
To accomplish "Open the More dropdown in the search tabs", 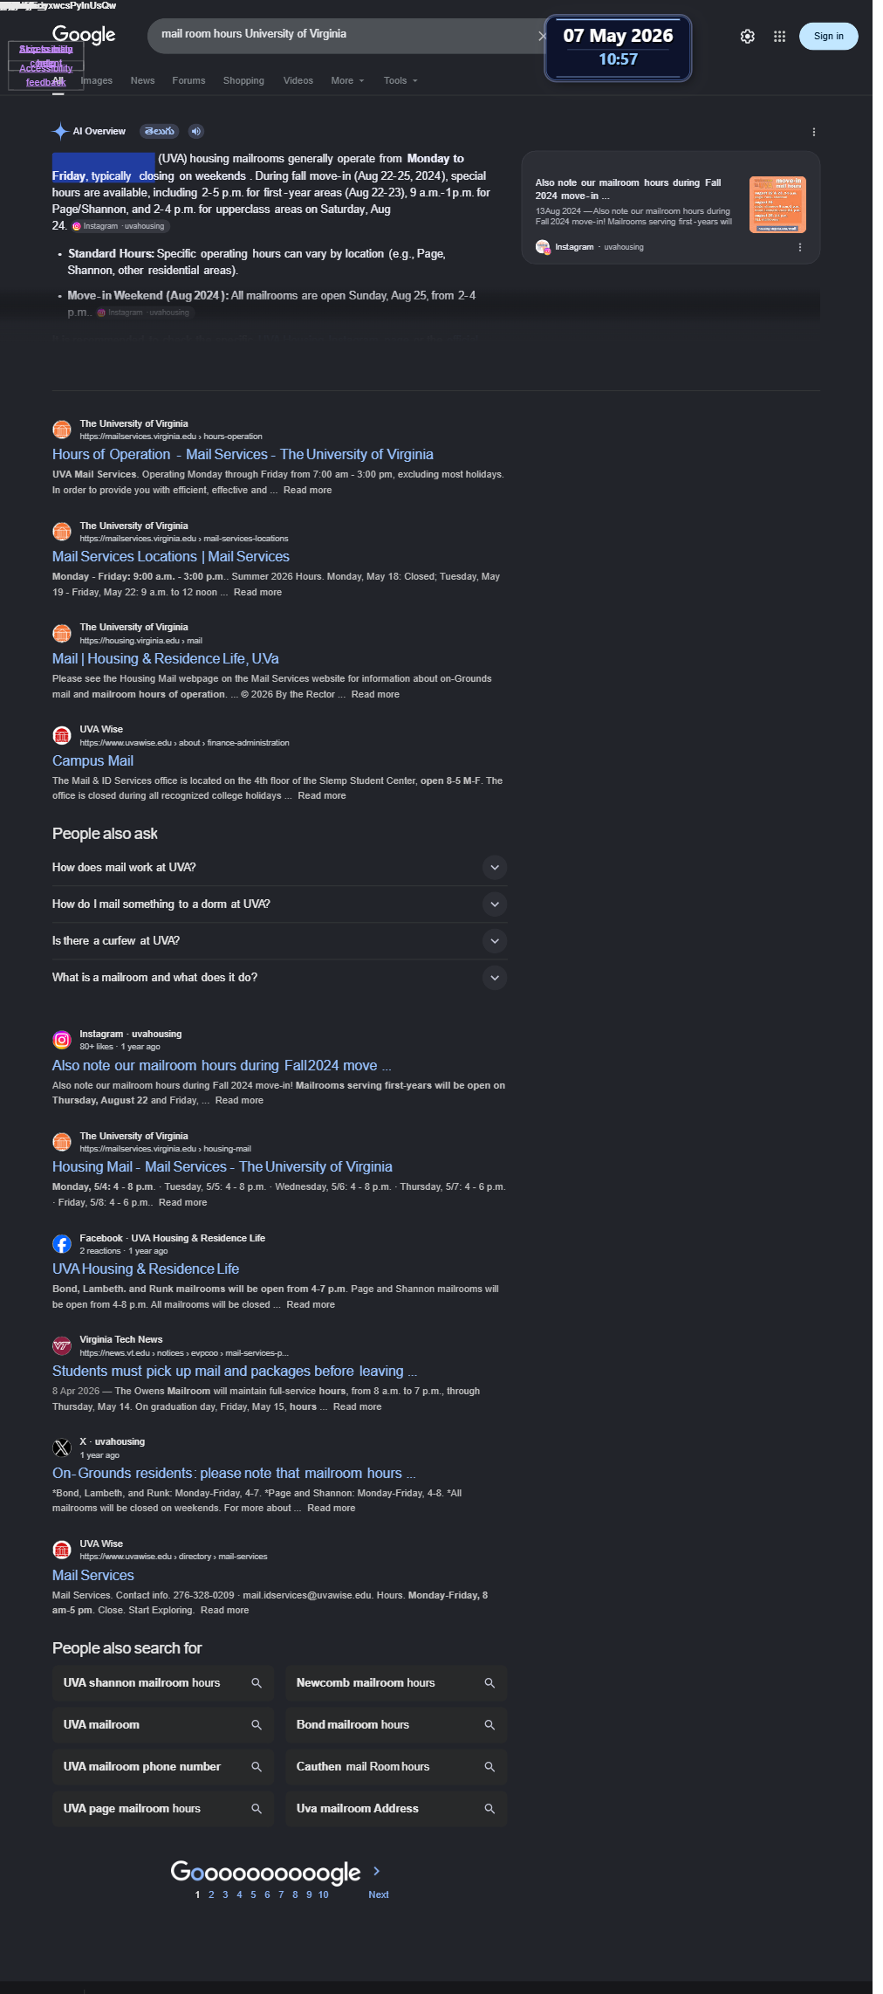I will 347,80.
